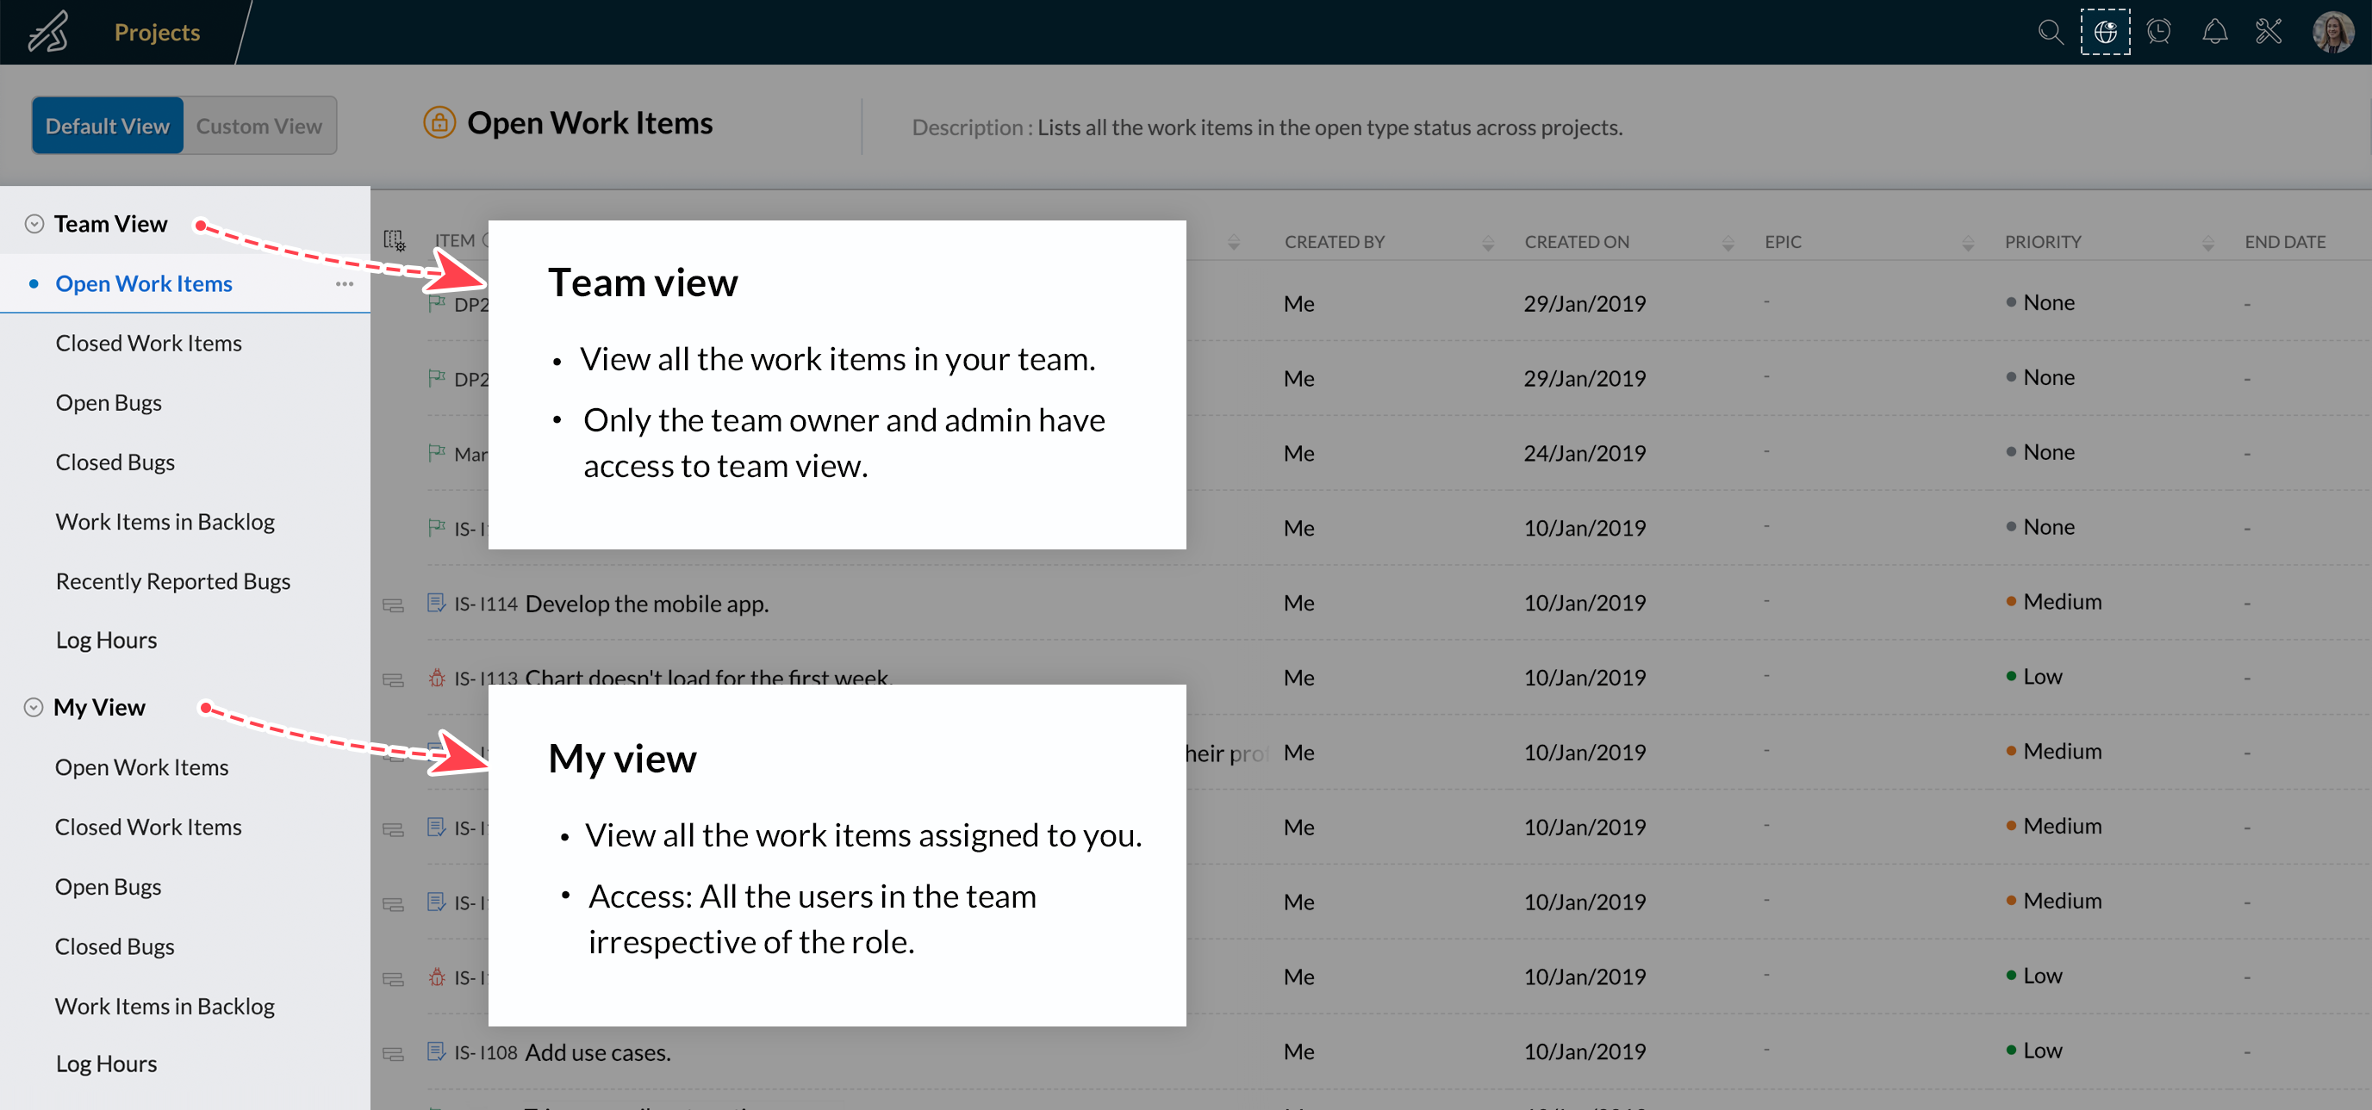
Task: Collapse the Team View section
Action: (34, 225)
